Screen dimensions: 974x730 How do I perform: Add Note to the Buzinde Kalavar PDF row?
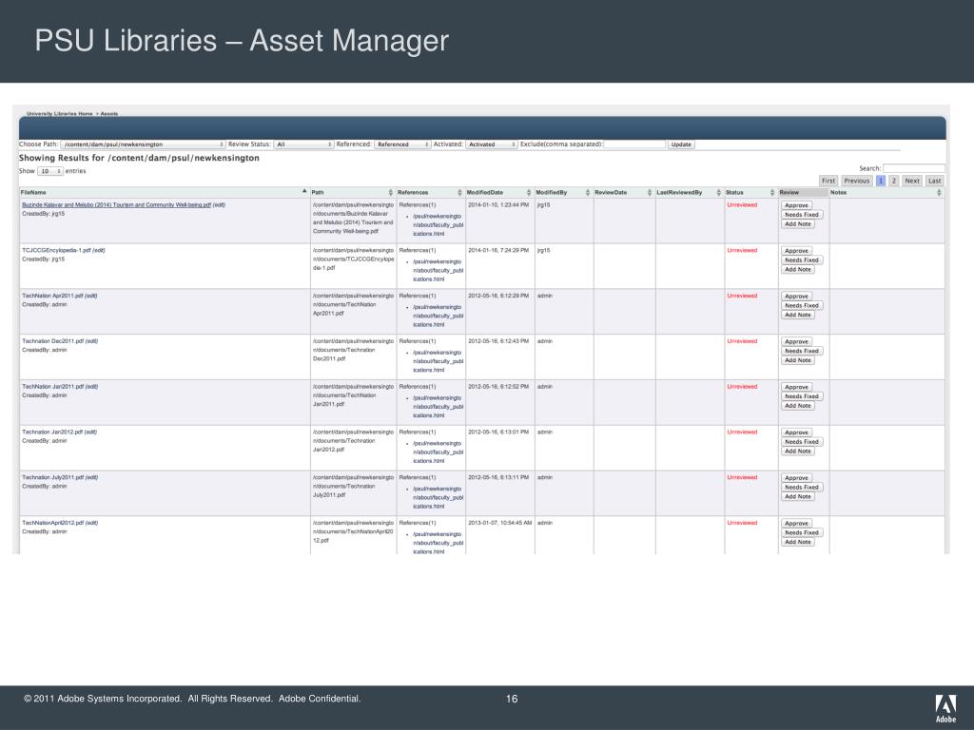click(x=798, y=224)
